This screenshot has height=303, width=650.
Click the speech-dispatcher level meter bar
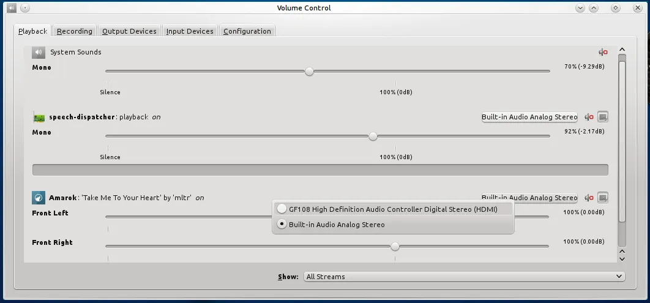(320, 170)
